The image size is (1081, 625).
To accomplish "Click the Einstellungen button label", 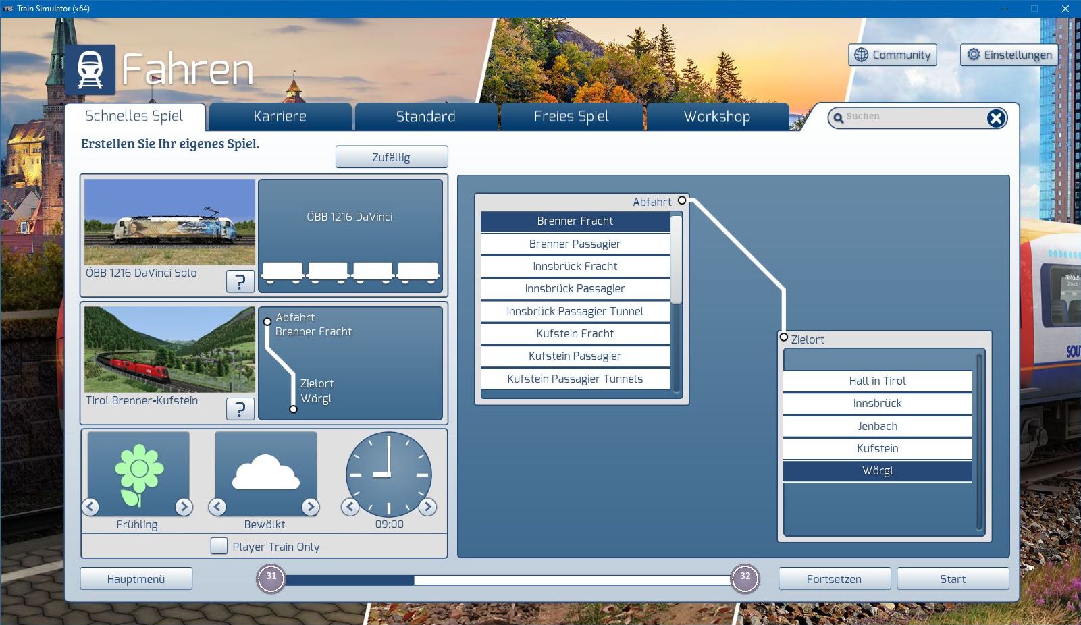I will point(1018,55).
